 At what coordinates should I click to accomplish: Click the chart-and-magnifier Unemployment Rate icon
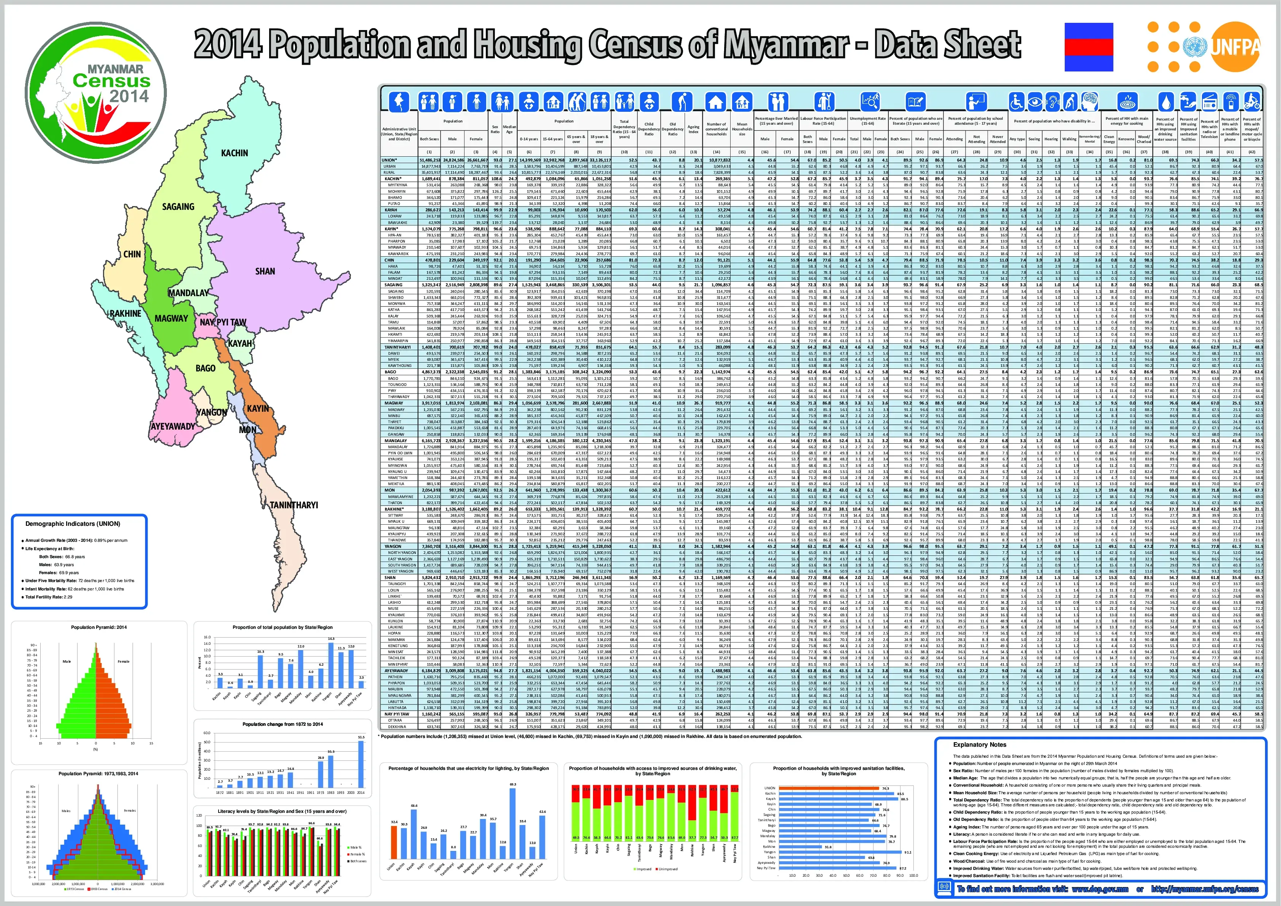tap(870, 102)
